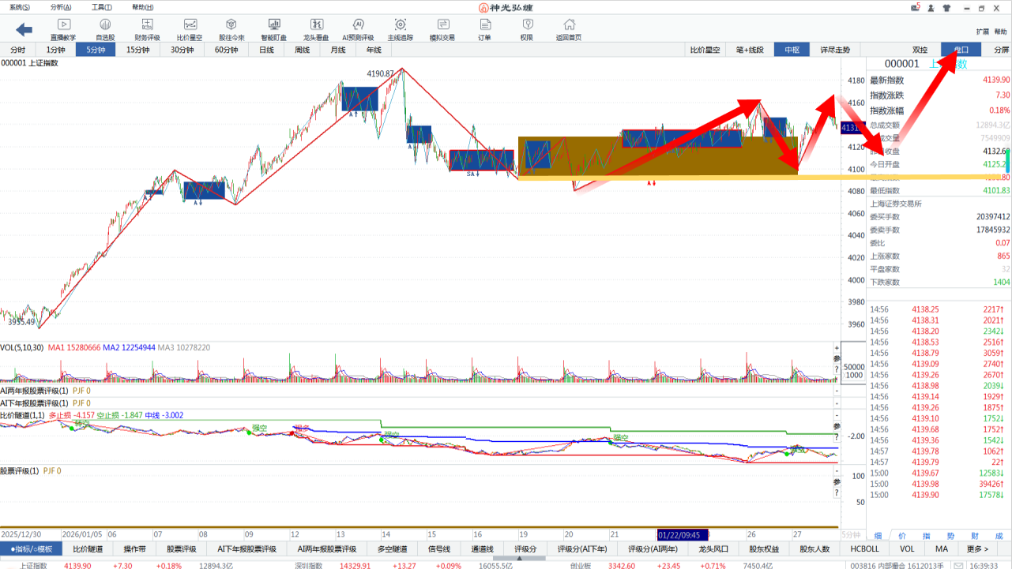Toggle 详尽走势 display mode
The height and width of the screenshot is (569, 1012).
click(834, 50)
